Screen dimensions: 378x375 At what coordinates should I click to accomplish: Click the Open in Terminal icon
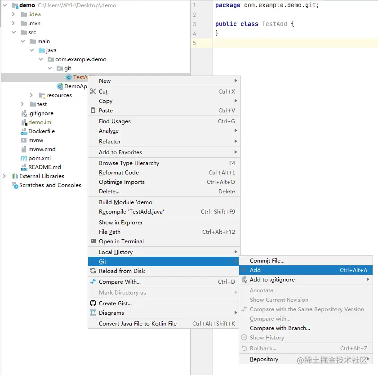point(93,241)
